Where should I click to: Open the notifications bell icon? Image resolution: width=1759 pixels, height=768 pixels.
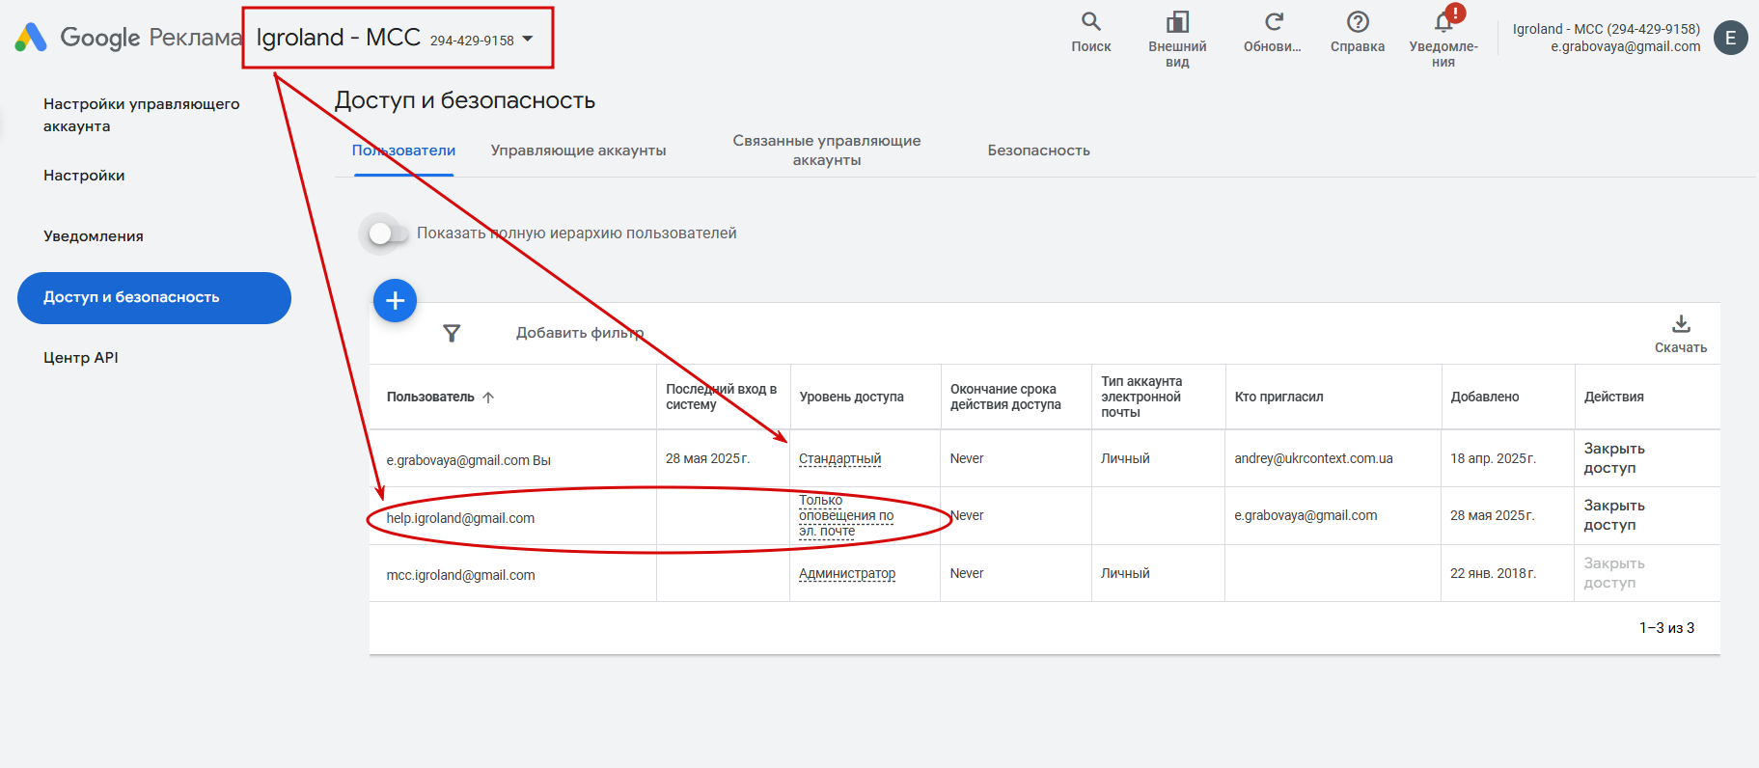tap(1443, 21)
